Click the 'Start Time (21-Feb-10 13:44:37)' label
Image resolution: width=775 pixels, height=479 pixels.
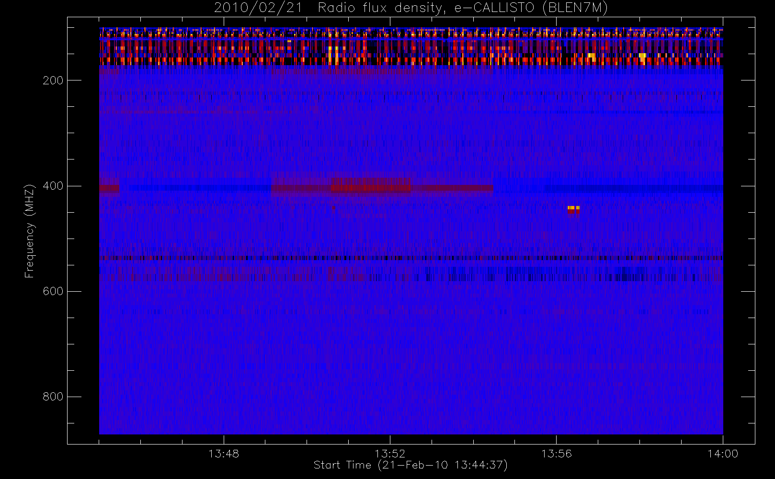[410, 465]
